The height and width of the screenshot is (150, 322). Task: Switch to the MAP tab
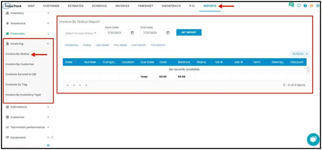coord(31,6)
